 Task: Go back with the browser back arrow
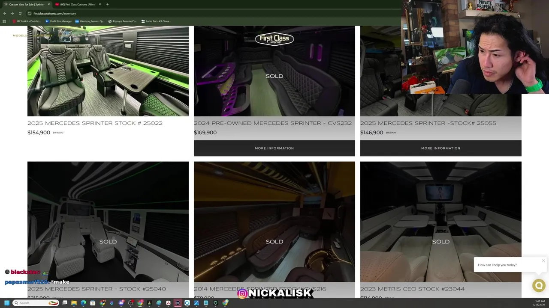point(5,13)
